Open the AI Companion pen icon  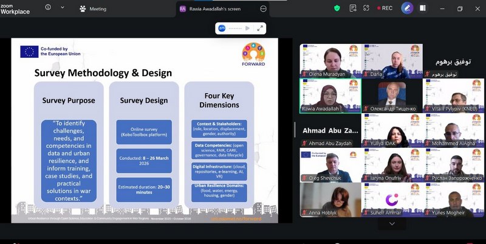coord(407,9)
